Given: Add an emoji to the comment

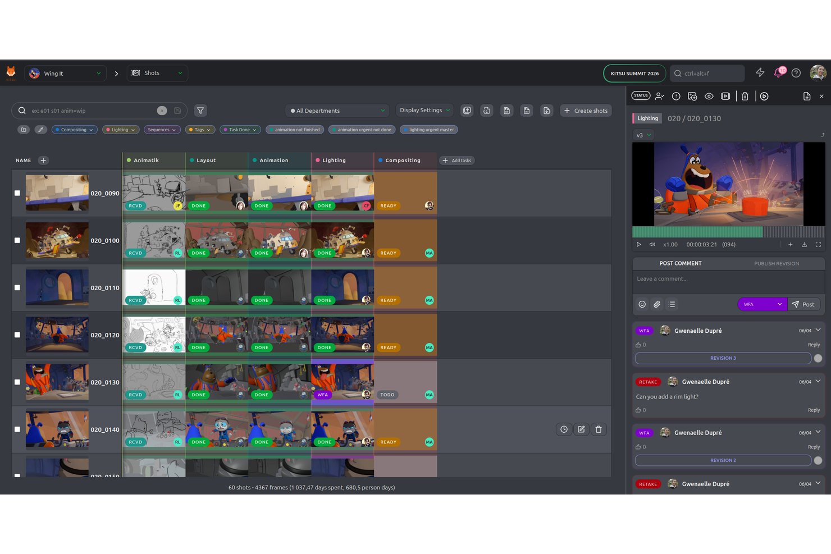Looking at the screenshot, I should pos(642,304).
